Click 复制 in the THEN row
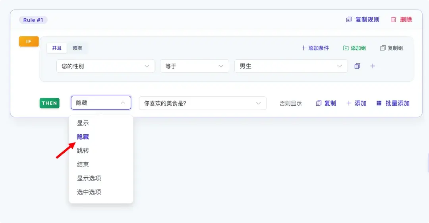 (x=326, y=103)
